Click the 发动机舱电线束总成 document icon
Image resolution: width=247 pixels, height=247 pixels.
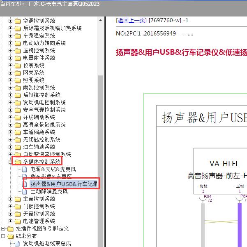click(17, 244)
